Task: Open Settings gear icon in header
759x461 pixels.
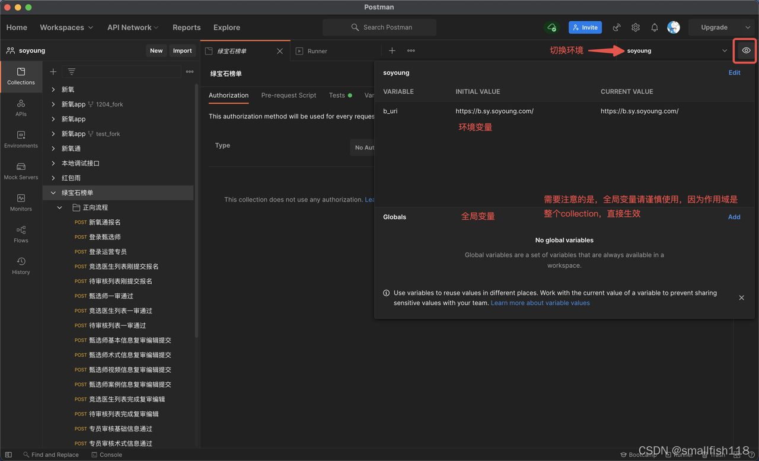Action: coord(636,27)
